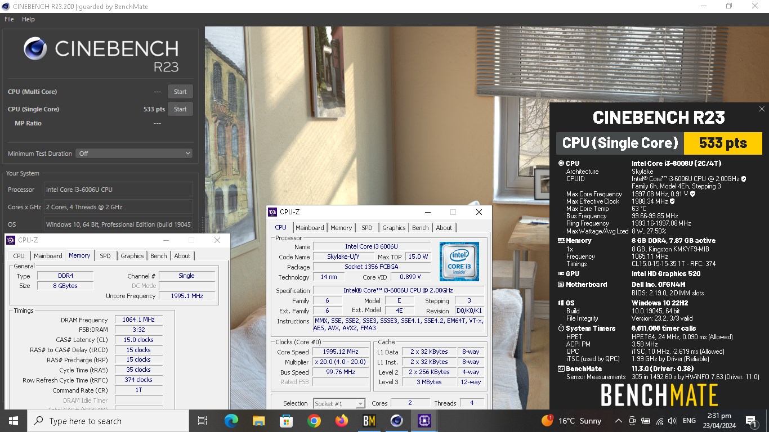The image size is (769, 432).
Task: Open Microsoft Store from the taskbar
Action: coord(287,421)
